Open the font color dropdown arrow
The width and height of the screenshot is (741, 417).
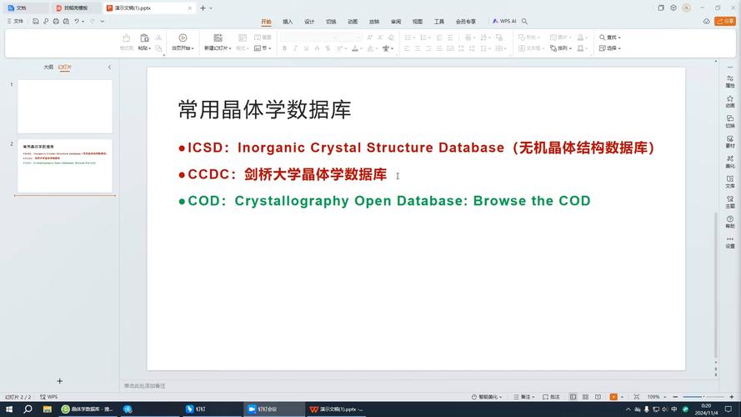[361, 48]
